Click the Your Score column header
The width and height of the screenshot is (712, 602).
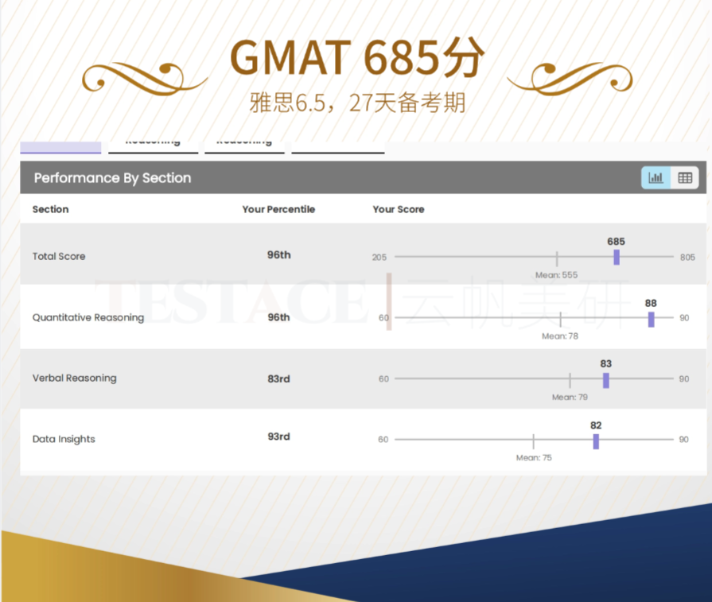tap(399, 210)
